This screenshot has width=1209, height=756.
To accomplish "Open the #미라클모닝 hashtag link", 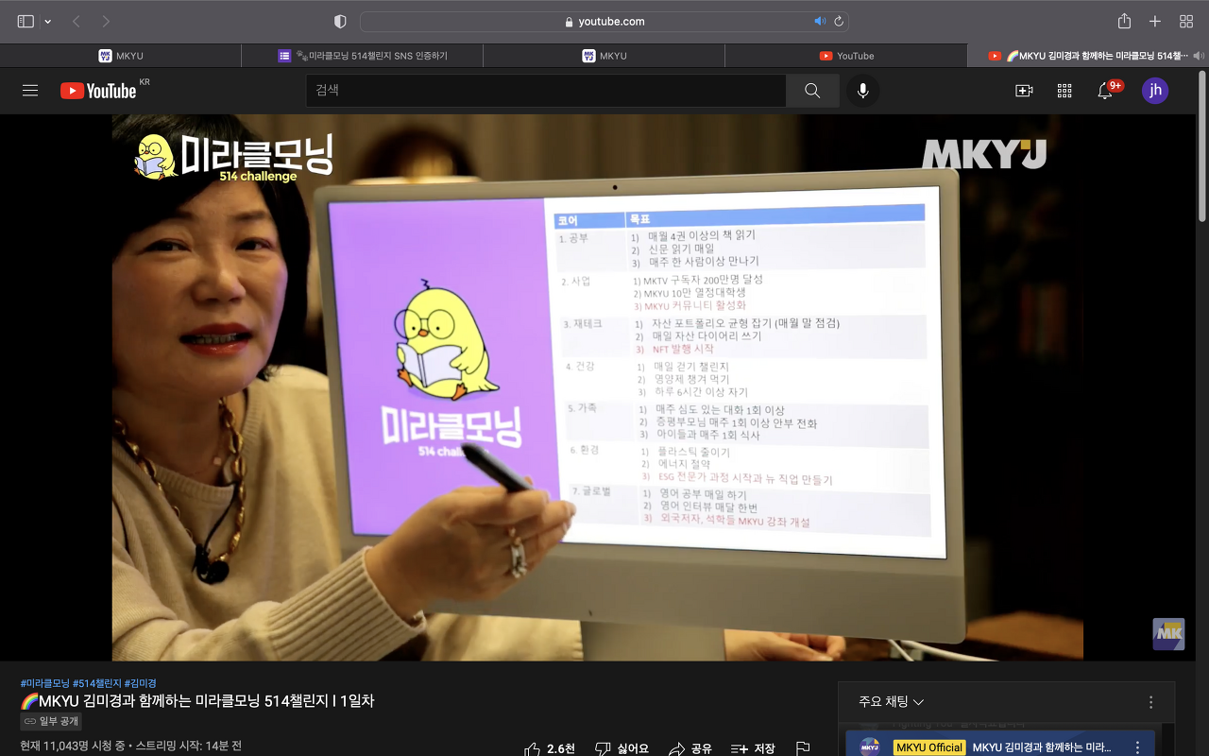I will 44,683.
